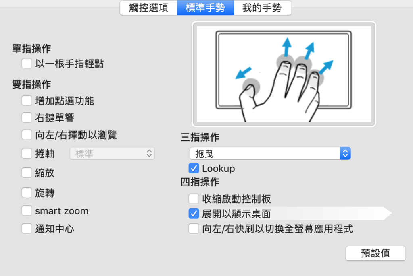
Task: Expand the 標準 scroll mode dropdown
Action: [x=112, y=153]
